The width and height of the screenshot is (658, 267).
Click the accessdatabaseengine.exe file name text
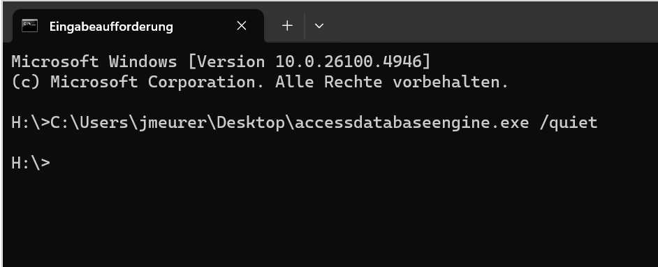pyautogui.click(x=411, y=122)
